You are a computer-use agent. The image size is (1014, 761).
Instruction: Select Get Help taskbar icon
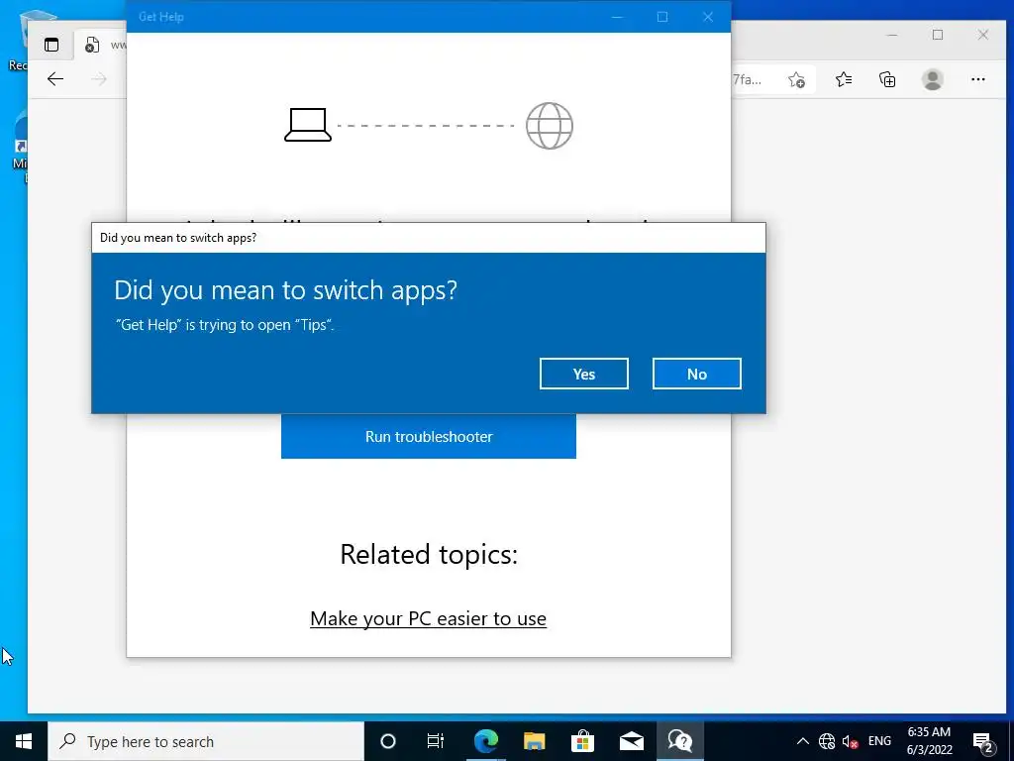680,741
